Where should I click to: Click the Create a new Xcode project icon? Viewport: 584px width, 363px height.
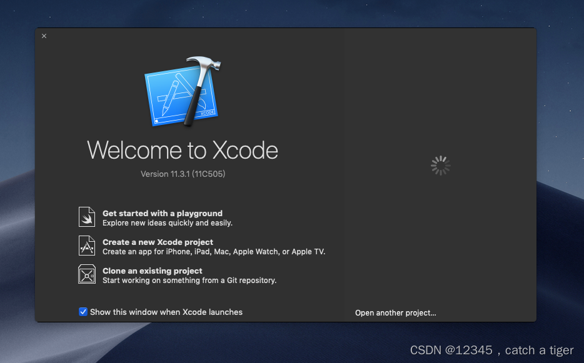(x=87, y=246)
